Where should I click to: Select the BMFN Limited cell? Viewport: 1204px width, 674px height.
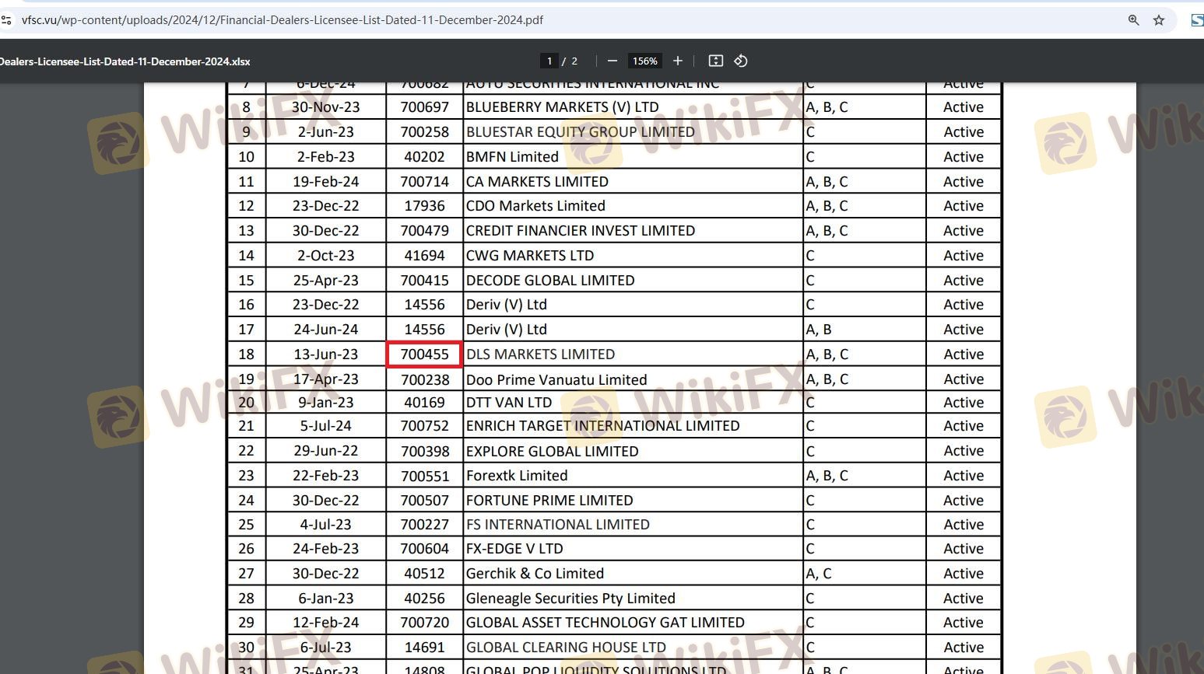point(512,157)
